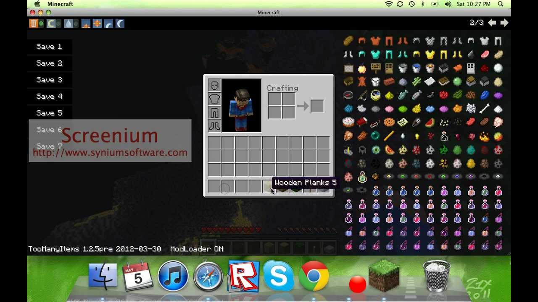Image resolution: width=538 pixels, height=302 pixels.
Task: Select the bone item
Action: point(485,109)
